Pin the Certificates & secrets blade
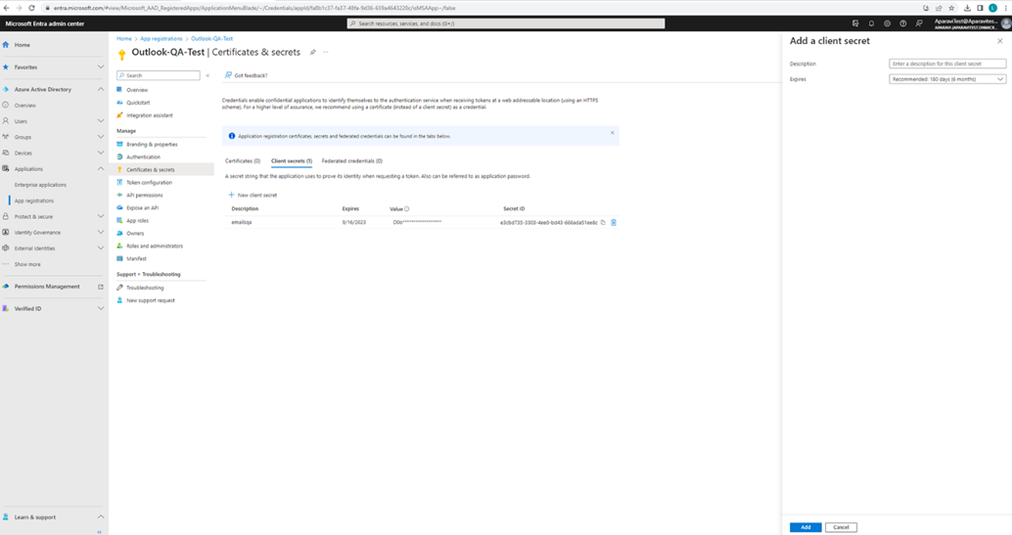Viewport: 1012px width, 535px height. click(x=313, y=53)
